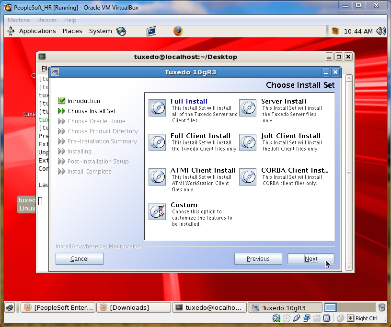
Task: Activate Tuxedo 10gR3 taskbar button
Action: coord(285,307)
